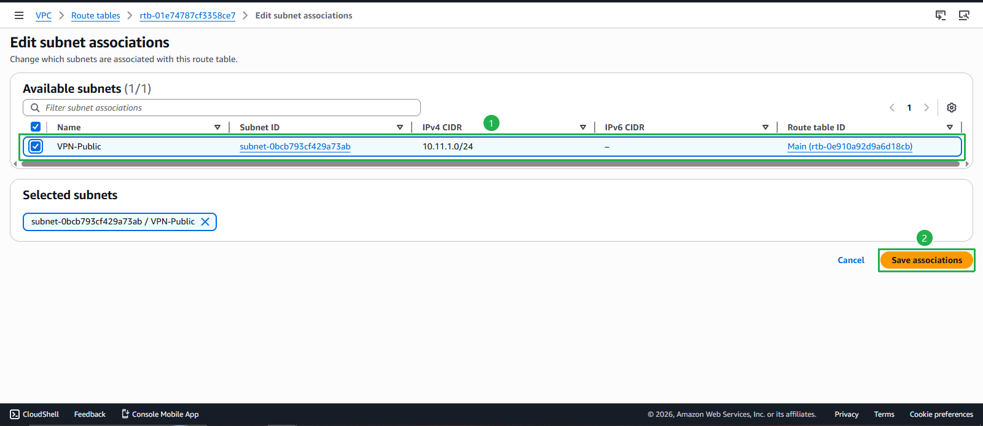Viewport: 983px width, 426px height.
Task: Click the scrollbar right arrow
Action: (967, 164)
